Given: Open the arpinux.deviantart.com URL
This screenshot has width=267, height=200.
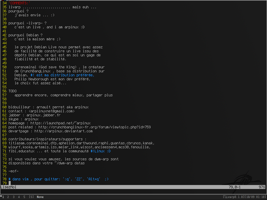Looking at the screenshot, I should [x=63, y=131].
